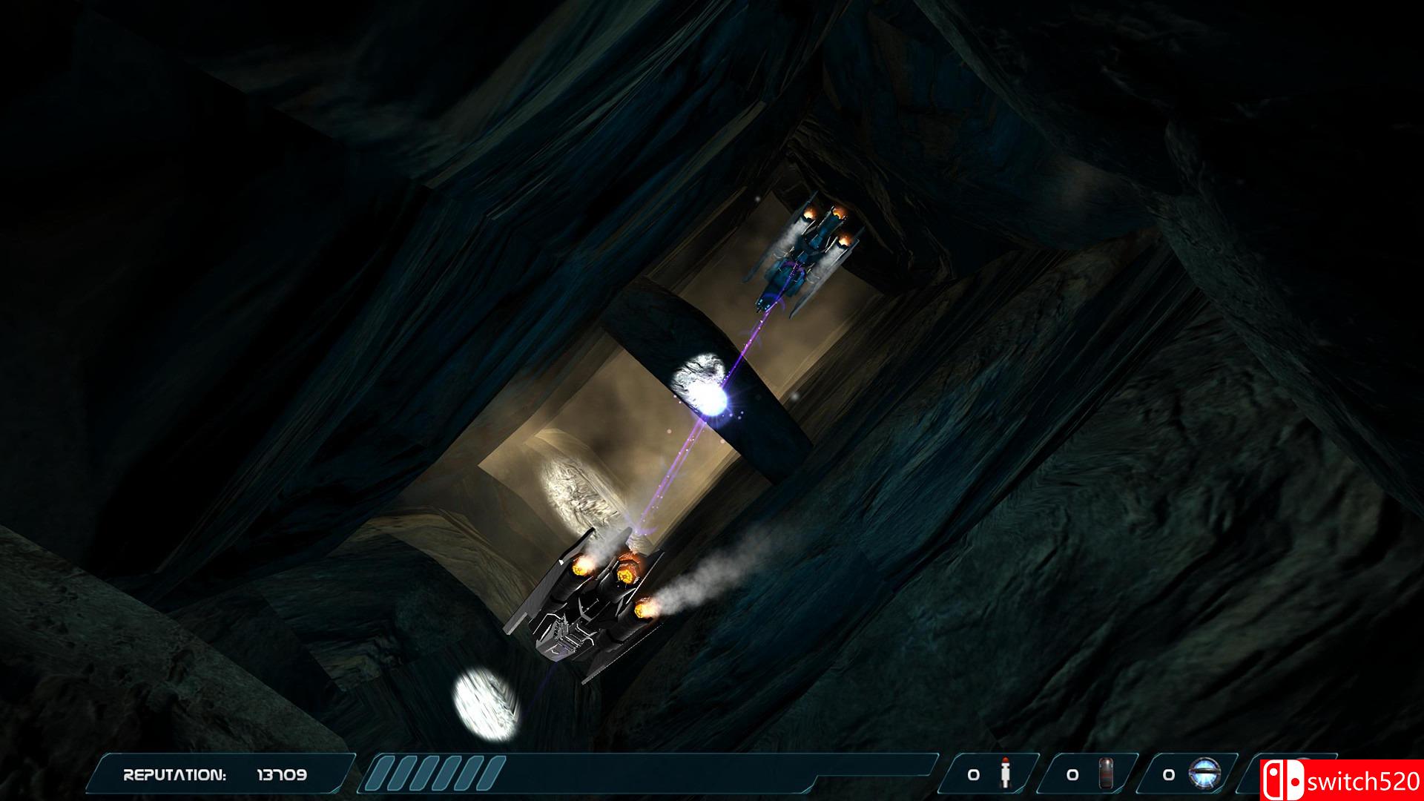Click the Reputation label

(x=174, y=775)
